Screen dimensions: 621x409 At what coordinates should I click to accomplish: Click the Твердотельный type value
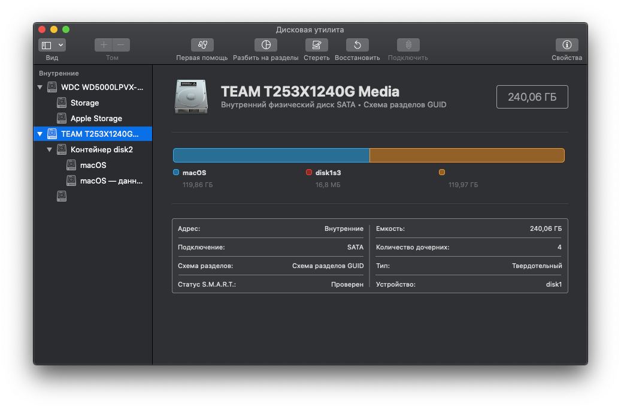tap(537, 266)
